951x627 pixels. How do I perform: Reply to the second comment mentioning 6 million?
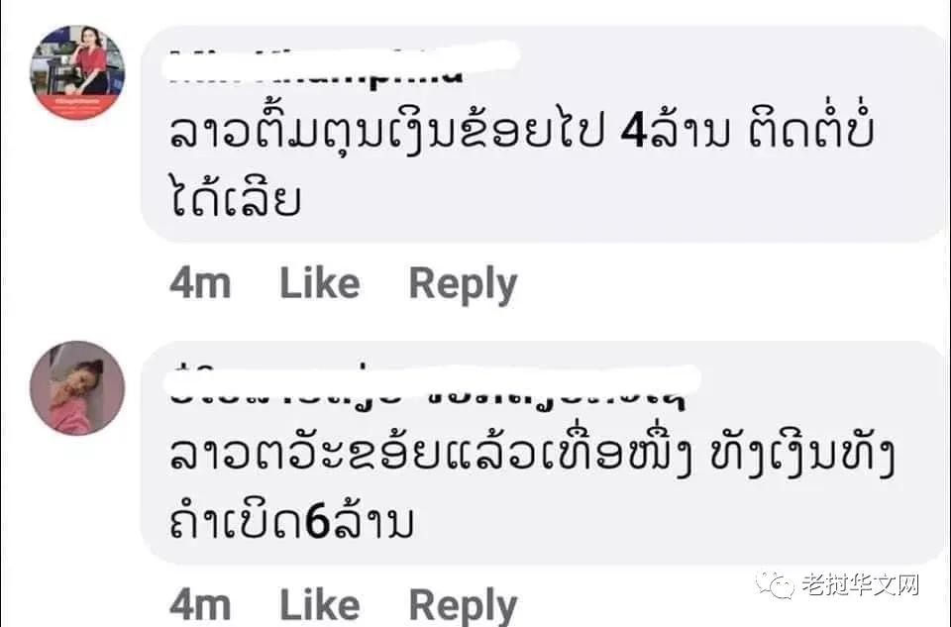[x=464, y=606]
